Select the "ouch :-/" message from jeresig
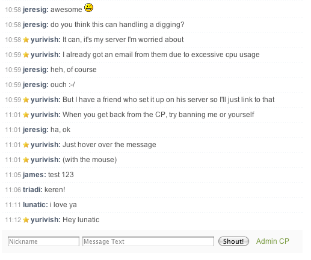 pyautogui.click(x=152, y=85)
